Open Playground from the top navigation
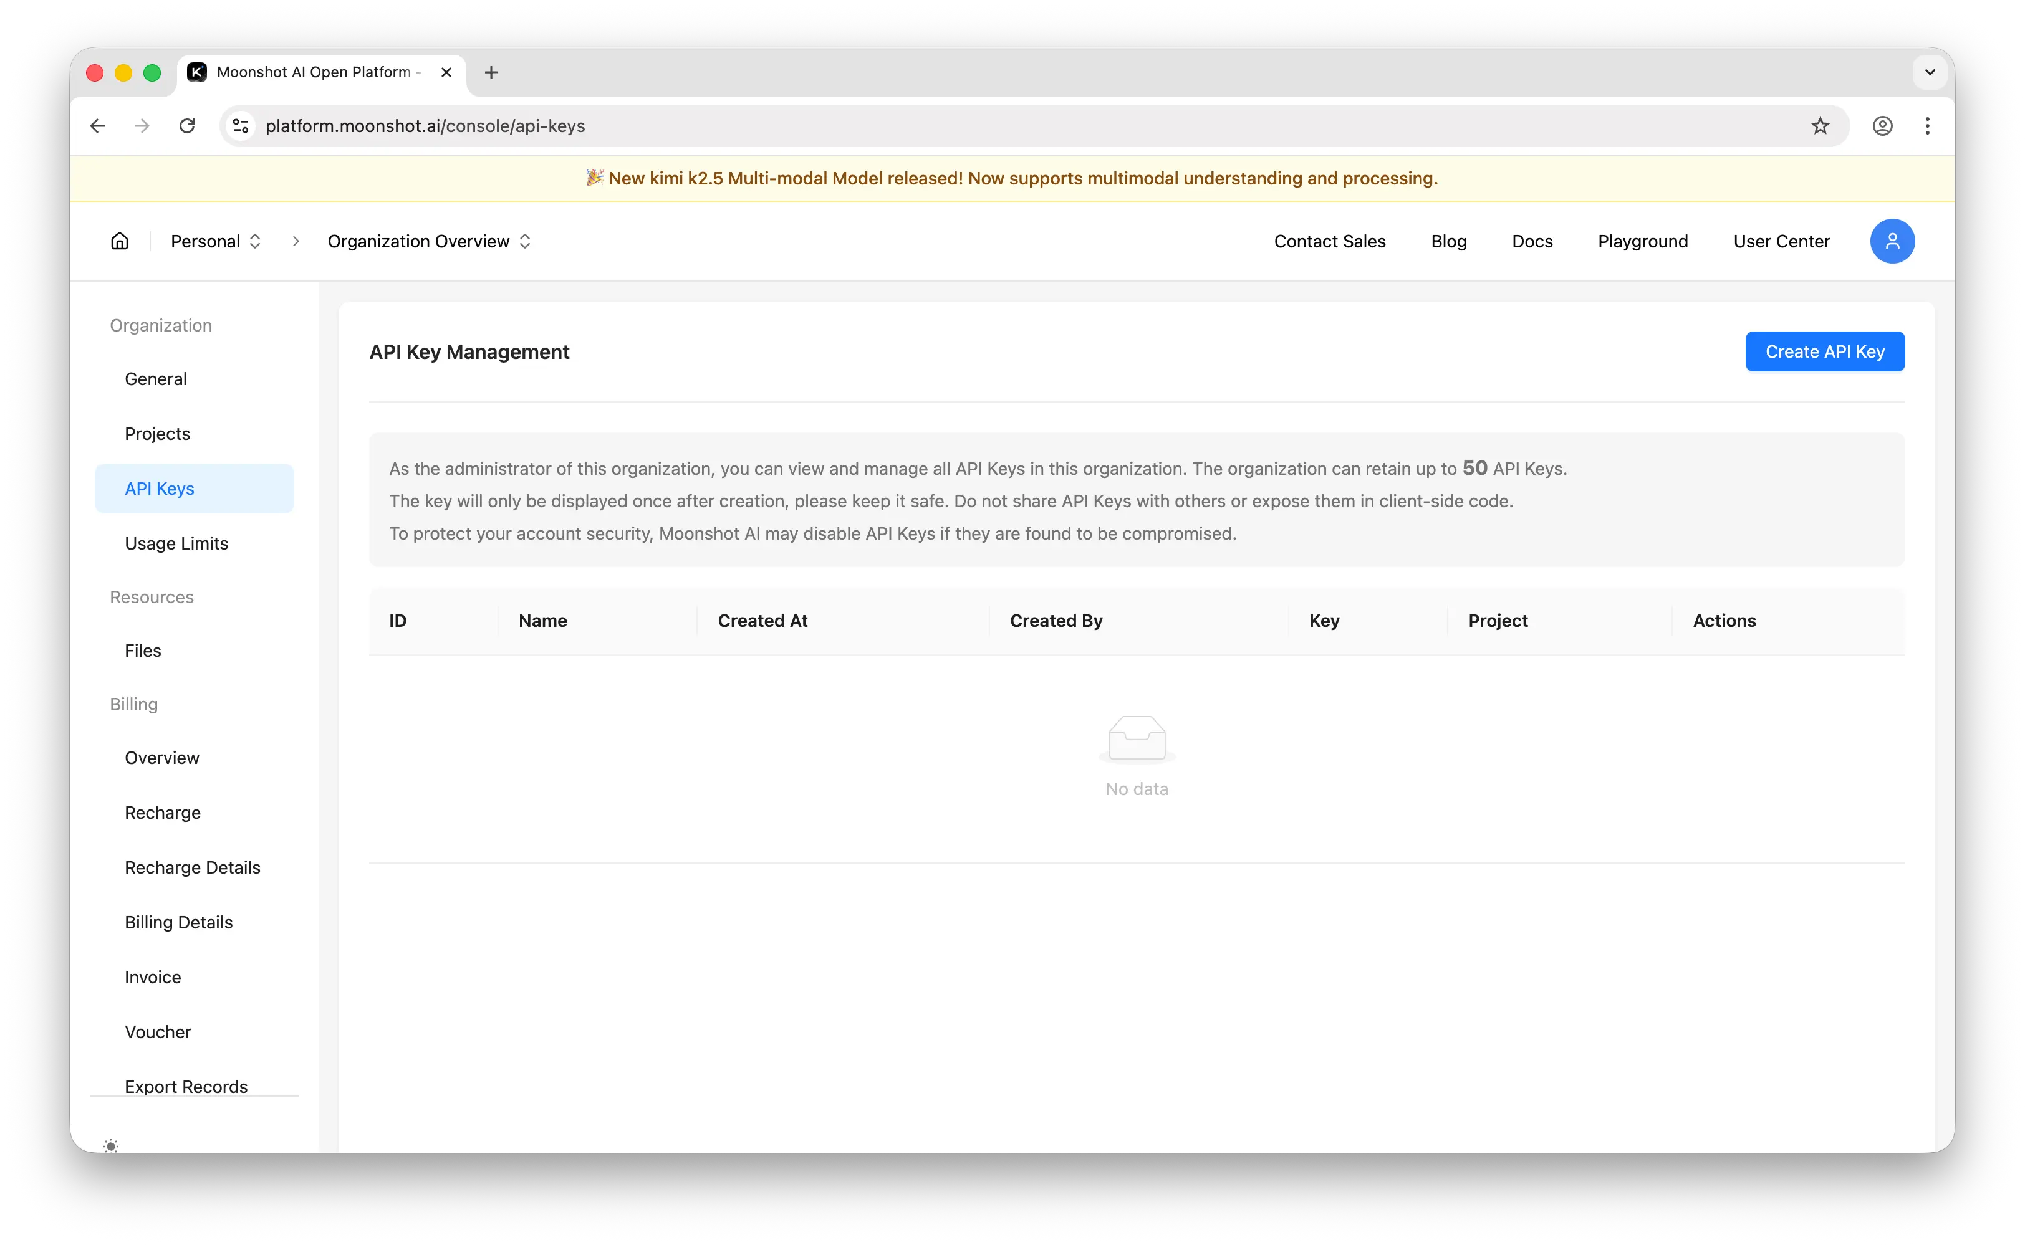Image resolution: width=2025 pixels, height=1245 pixels. click(x=1643, y=241)
